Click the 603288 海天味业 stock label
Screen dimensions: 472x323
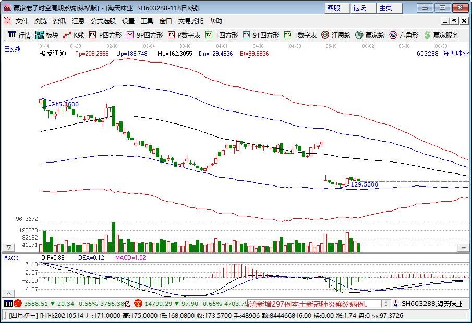pos(443,54)
